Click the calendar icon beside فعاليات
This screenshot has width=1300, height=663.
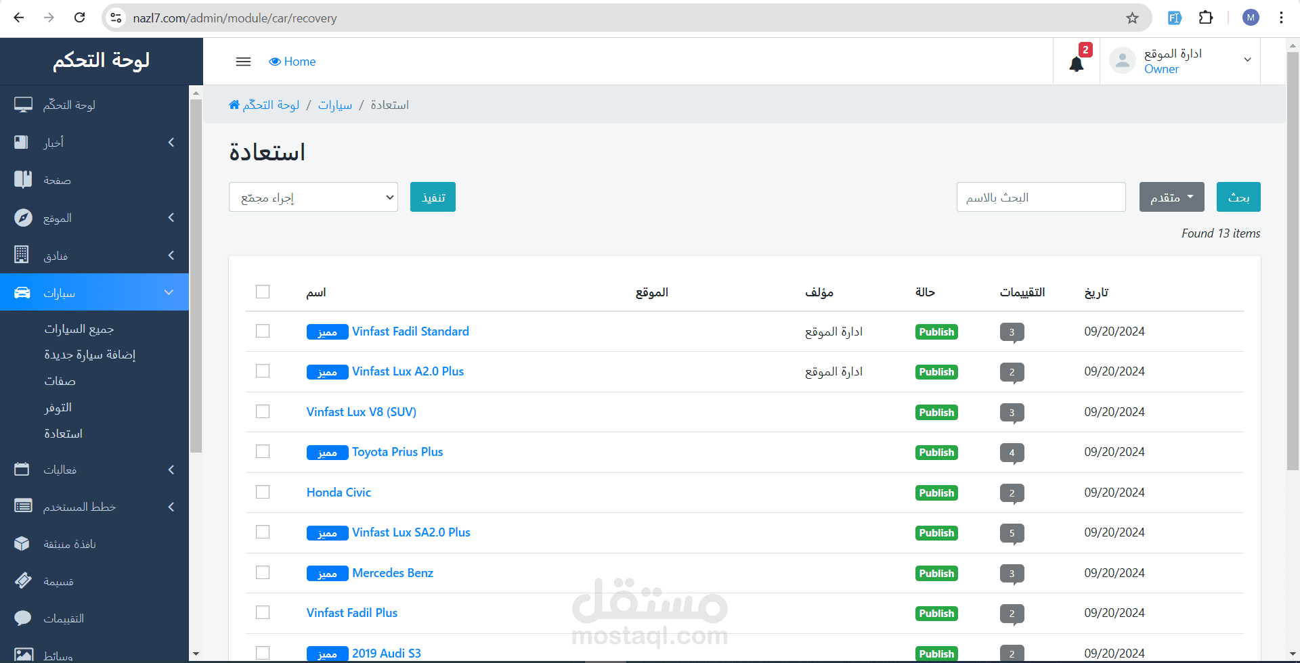pos(22,469)
